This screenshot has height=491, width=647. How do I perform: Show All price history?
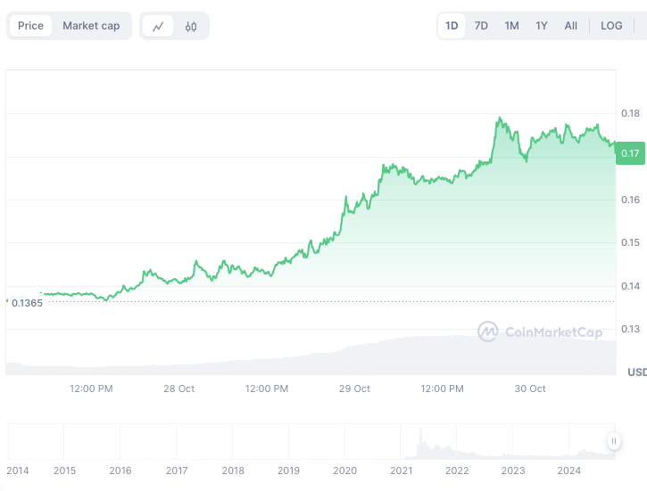pos(571,26)
